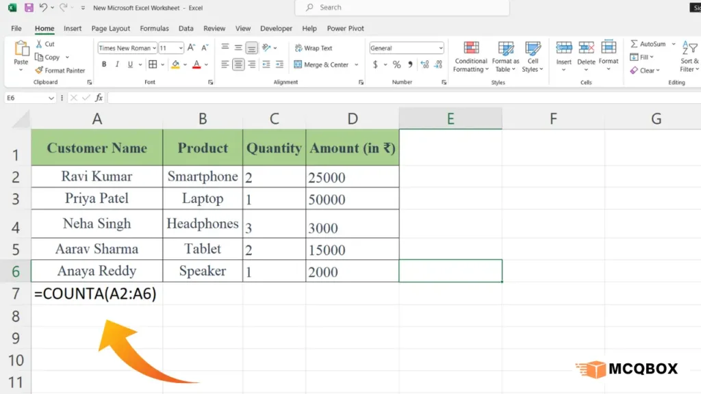The width and height of the screenshot is (701, 394).
Task: Click the Search box in title bar
Action: [402, 8]
